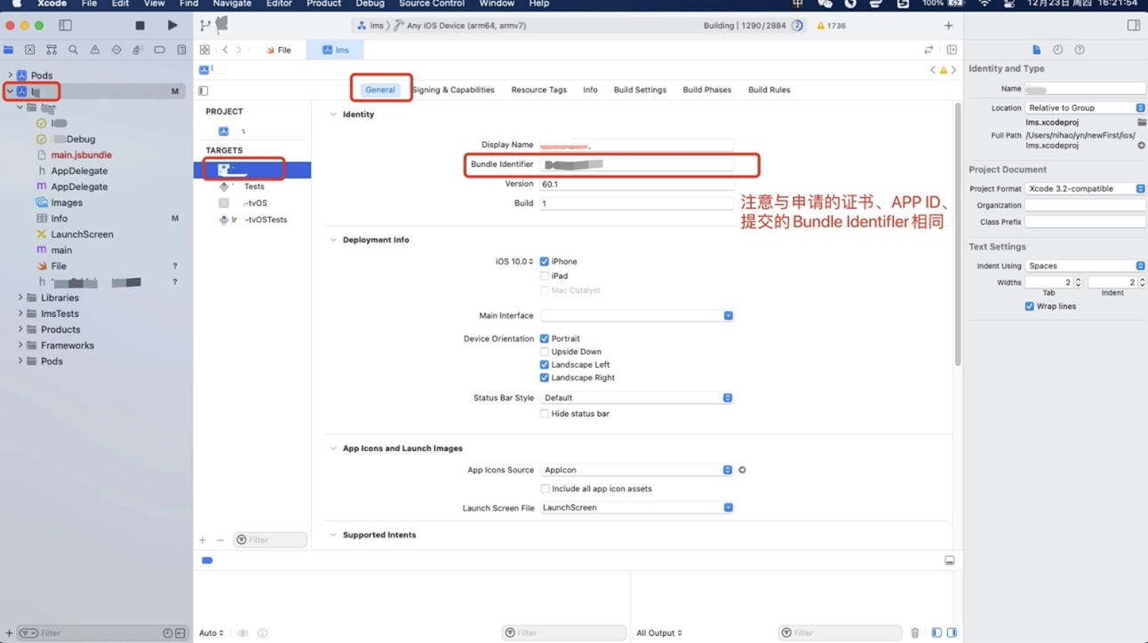Open the App Icons Source dropdown
Screen dimensions: 1148x643
(636, 470)
